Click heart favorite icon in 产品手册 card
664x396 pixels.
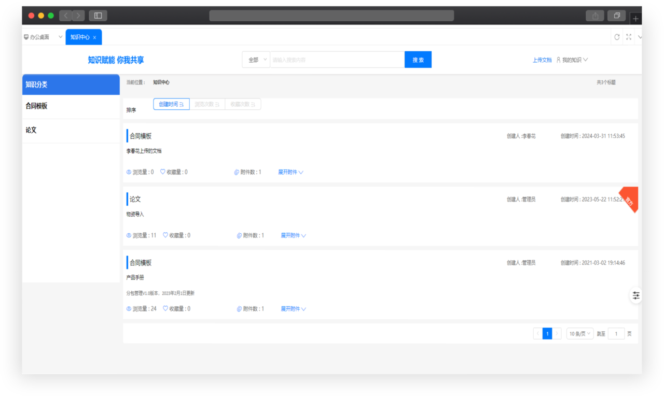click(165, 308)
